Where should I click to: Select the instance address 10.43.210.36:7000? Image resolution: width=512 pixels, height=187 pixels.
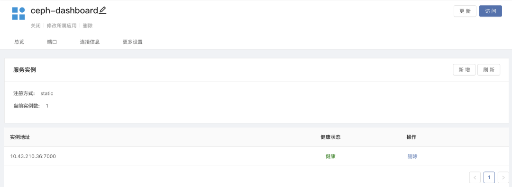point(33,156)
